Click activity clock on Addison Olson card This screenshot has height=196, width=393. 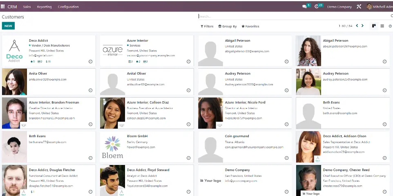384,158
